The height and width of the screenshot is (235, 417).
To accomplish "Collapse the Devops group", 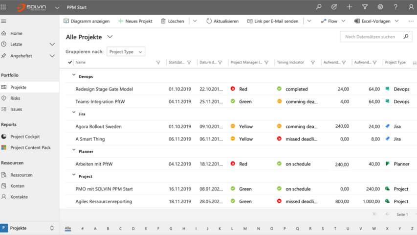I will (x=74, y=75).
